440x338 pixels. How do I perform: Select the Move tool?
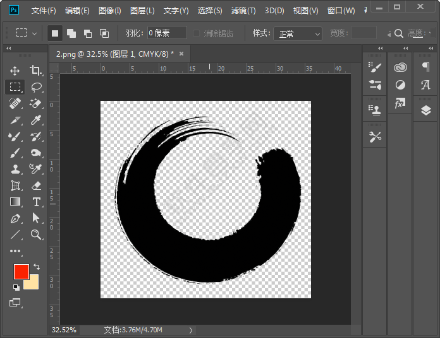pos(15,71)
